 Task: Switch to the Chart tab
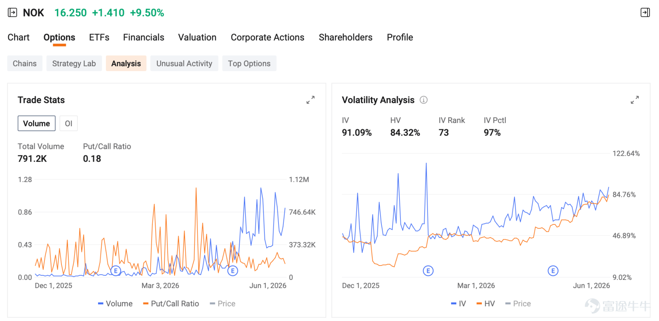[19, 37]
